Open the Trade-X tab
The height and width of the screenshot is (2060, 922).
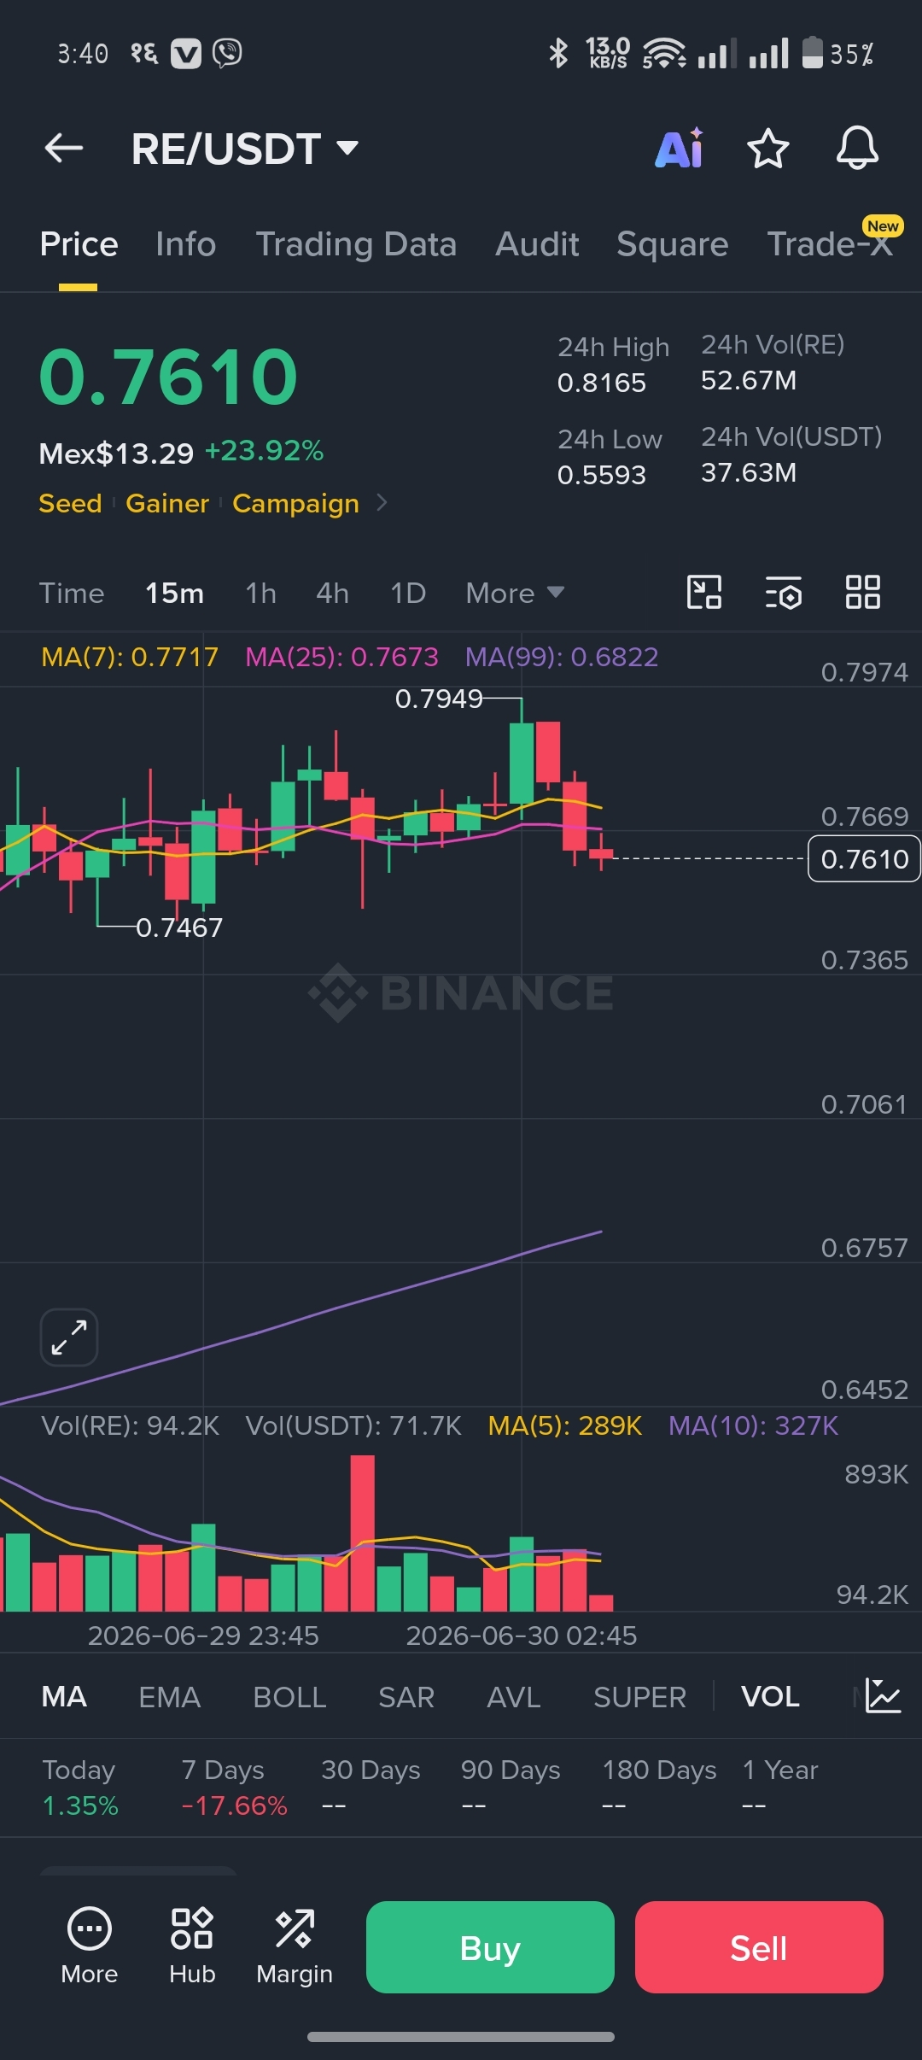pos(830,244)
